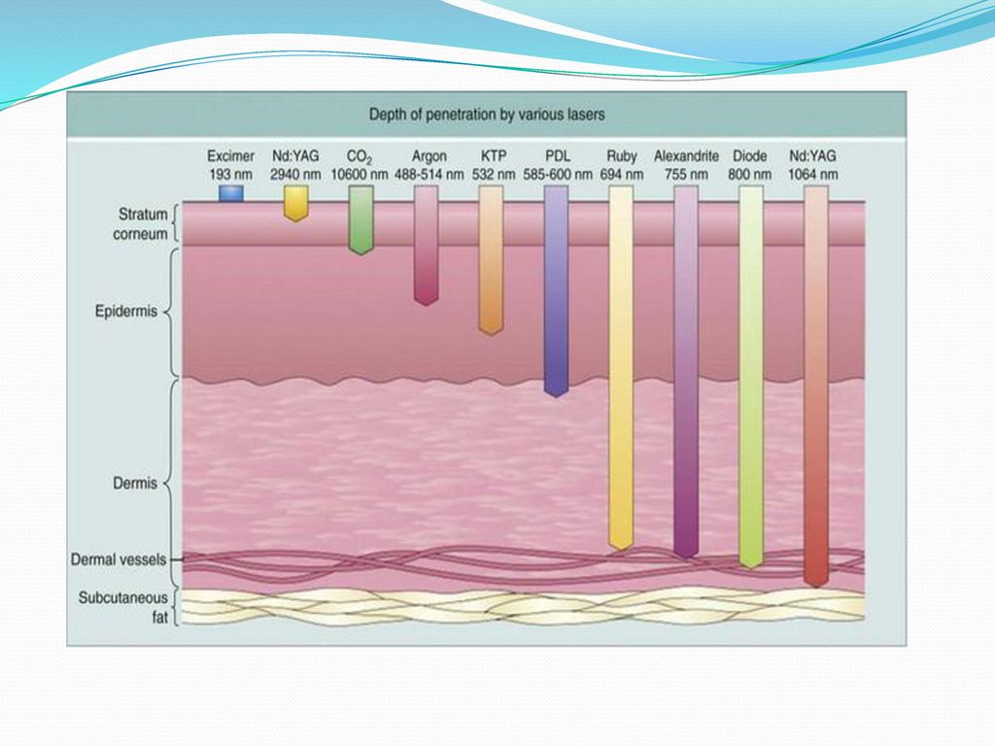Click the 'Dermal vessels' label
This screenshot has width=995, height=746.
pos(119,559)
